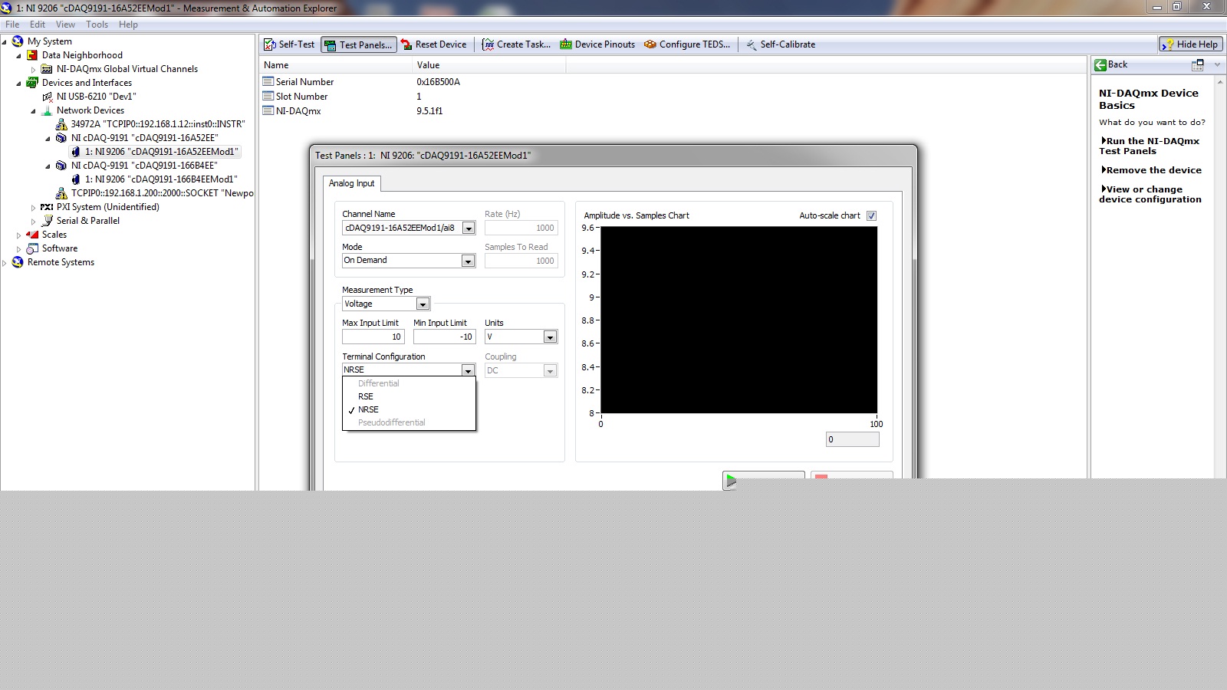This screenshot has height=690, width=1227.
Task: Click 'Remove the device' help link
Action: point(1152,170)
